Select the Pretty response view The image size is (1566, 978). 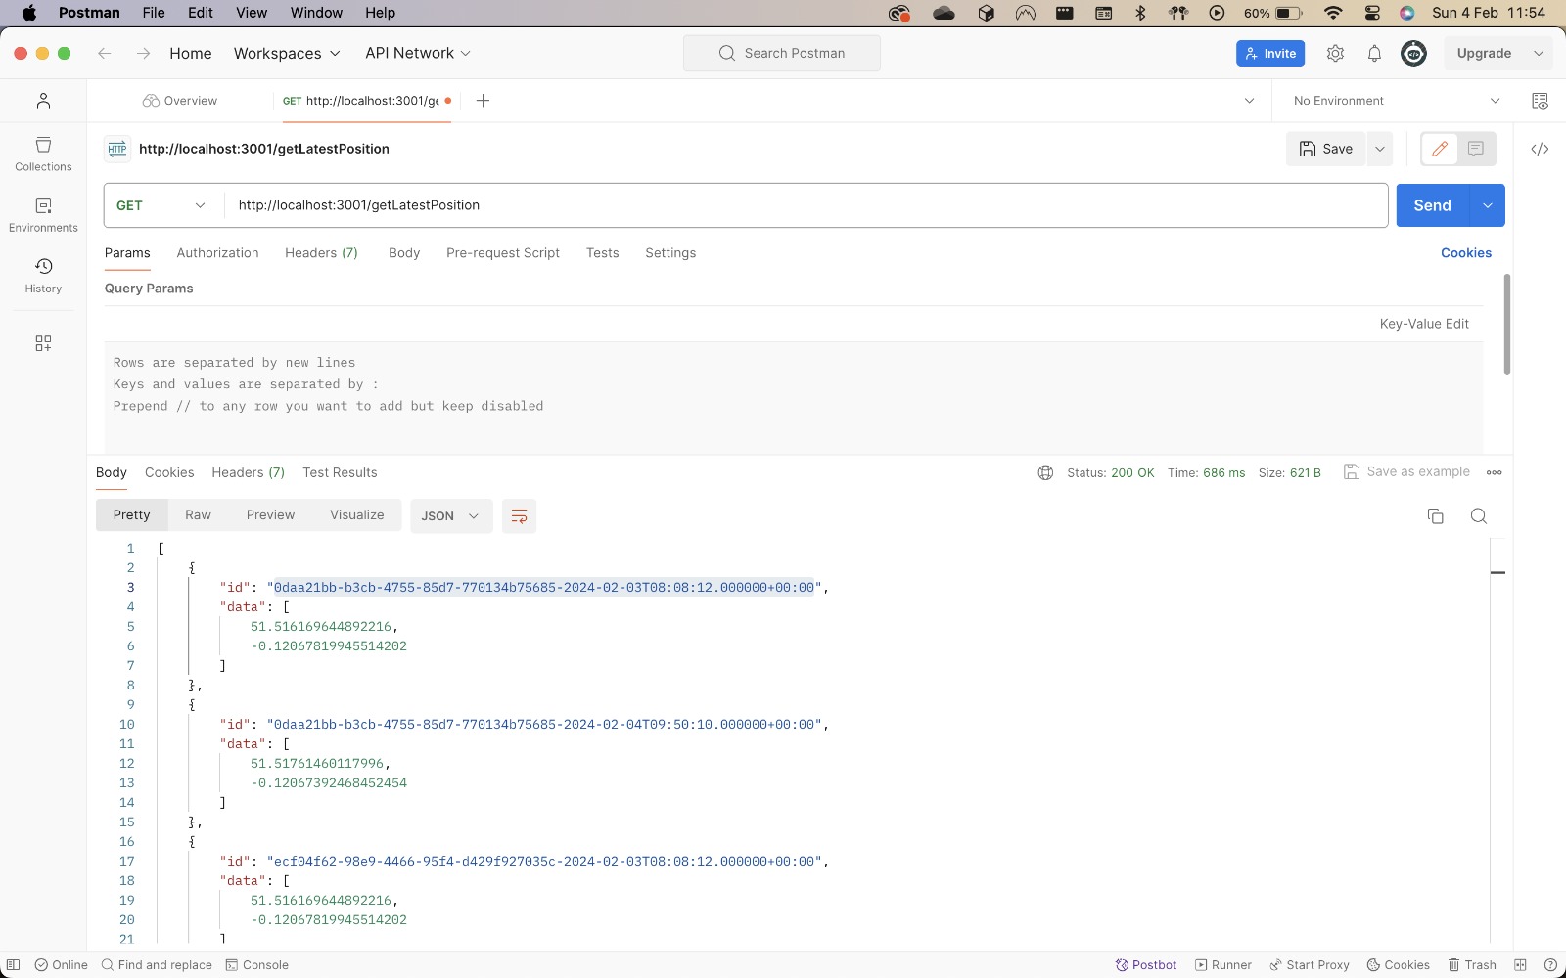pos(131,515)
